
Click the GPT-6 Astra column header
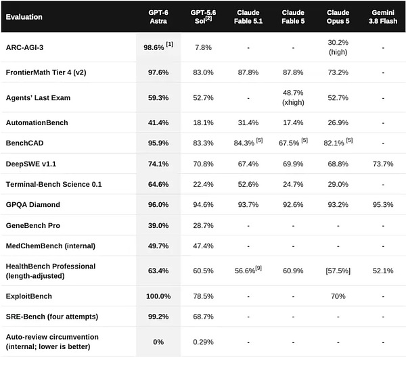point(158,17)
